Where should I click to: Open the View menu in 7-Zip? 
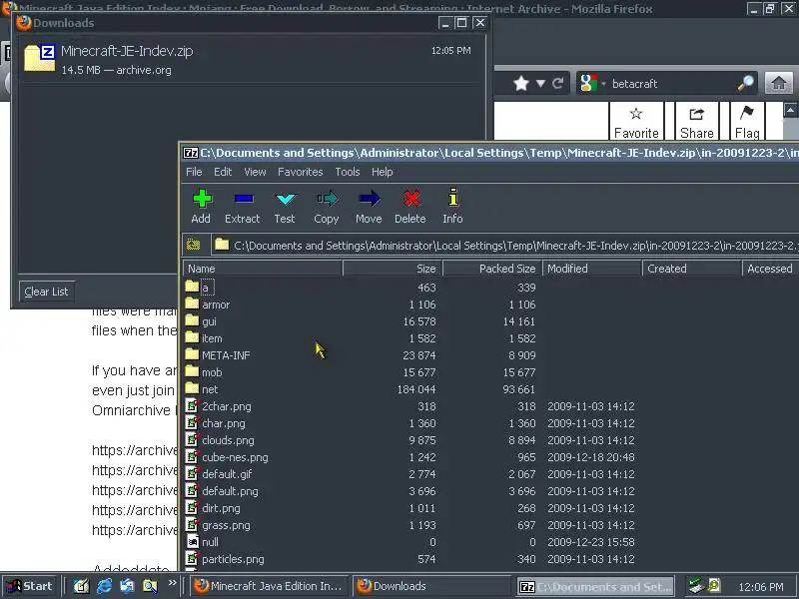coord(255,172)
